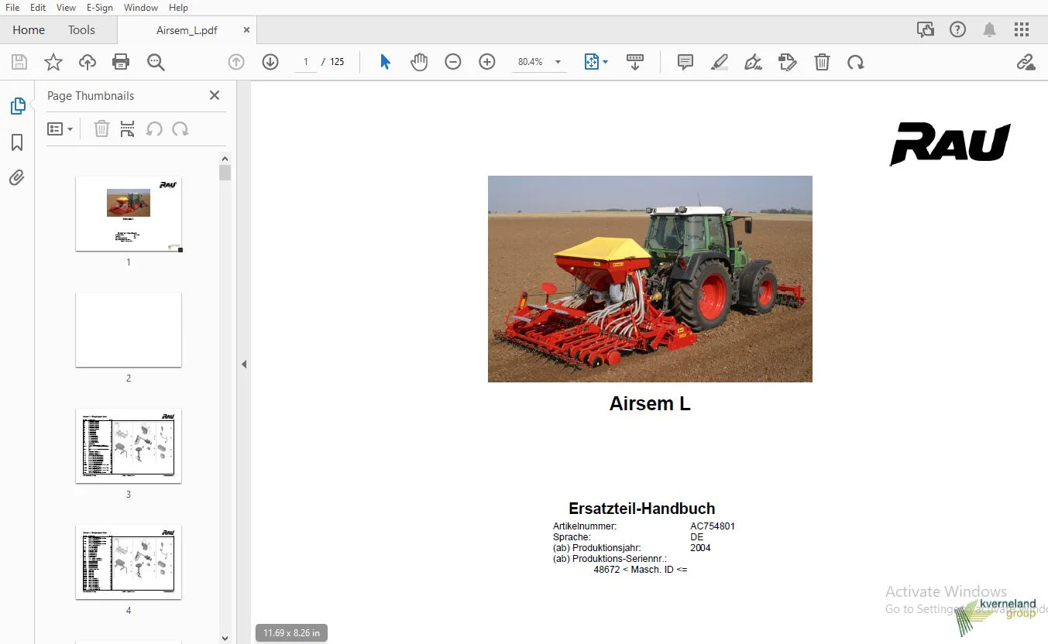Click the Airsem L title text
The width and height of the screenshot is (1048, 644).
(x=650, y=403)
